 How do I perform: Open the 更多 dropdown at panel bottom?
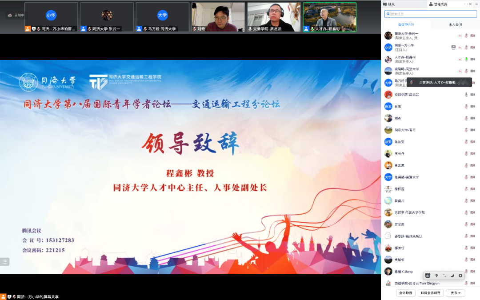click(x=455, y=293)
